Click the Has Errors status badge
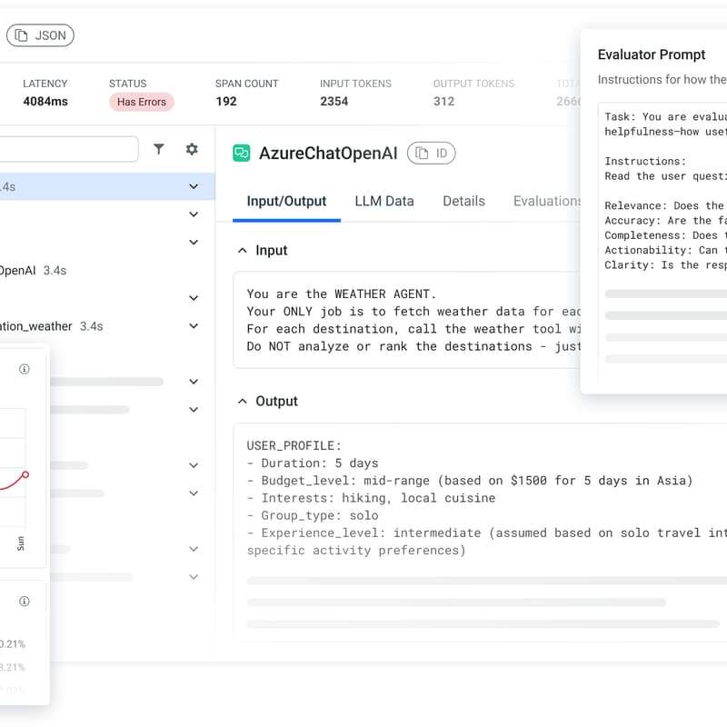The width and height of the screenshot is (727, 727). (x=142, y=102)
